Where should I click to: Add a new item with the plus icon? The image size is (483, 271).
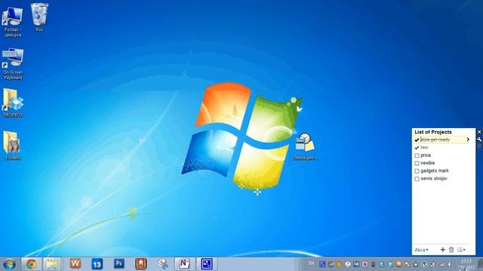[443, 250]
